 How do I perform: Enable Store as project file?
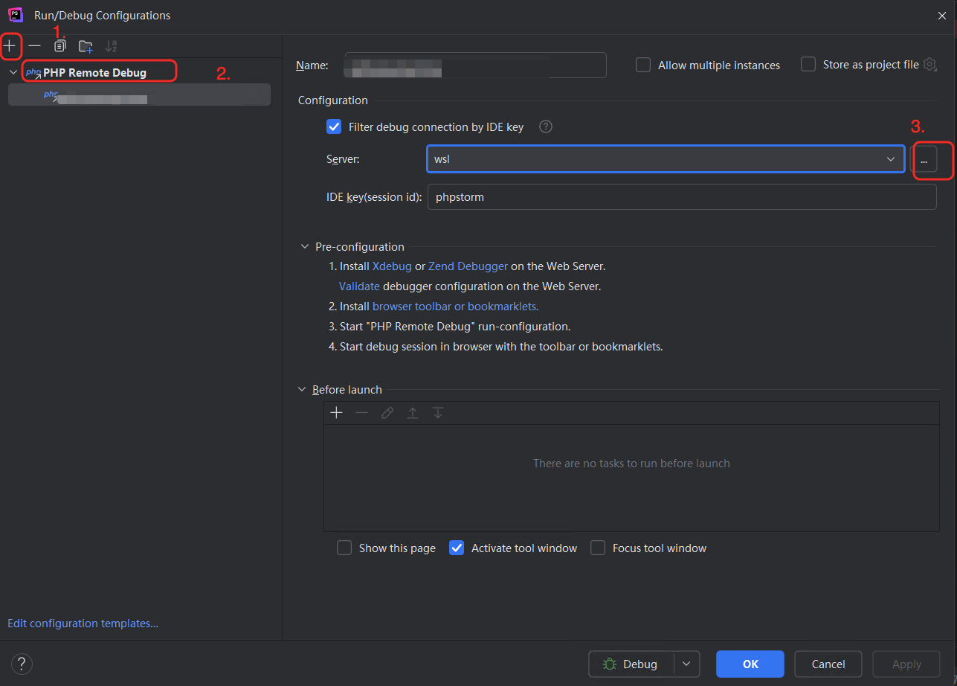tap(808, 65)
